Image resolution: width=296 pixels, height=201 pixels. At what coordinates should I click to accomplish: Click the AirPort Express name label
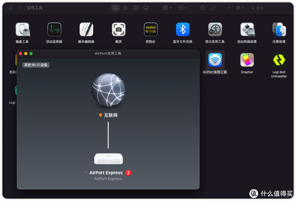point(106,173)
